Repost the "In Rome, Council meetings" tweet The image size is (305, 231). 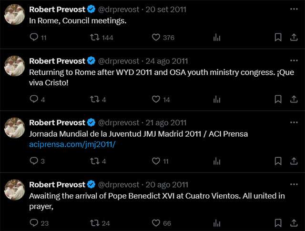pos(95,37)
